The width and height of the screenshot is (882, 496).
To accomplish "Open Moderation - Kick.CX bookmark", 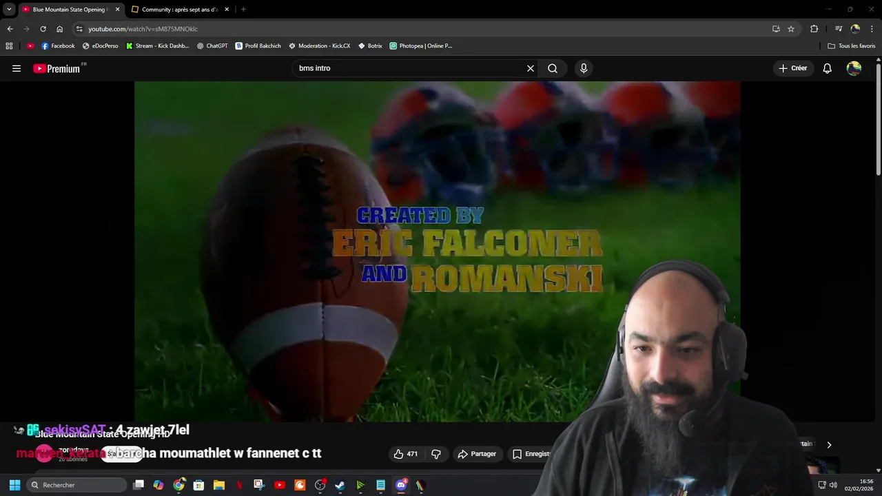I will coord(319,46).
